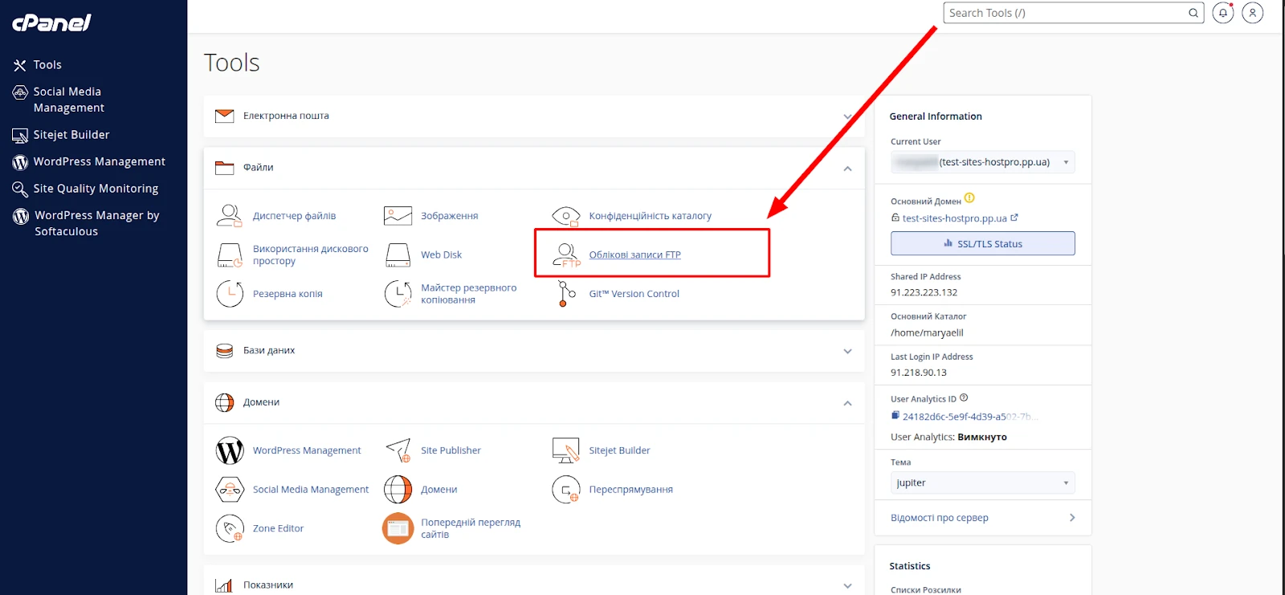Open the Current User dropdown

tap(982, 162)
